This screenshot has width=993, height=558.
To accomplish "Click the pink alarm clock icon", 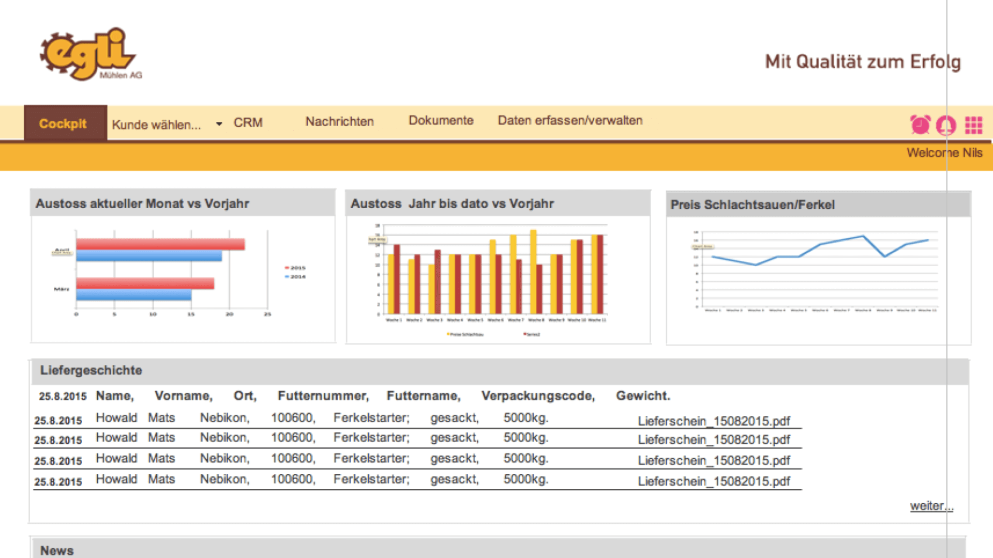I will pyautogui.click(x=920, y=125).
